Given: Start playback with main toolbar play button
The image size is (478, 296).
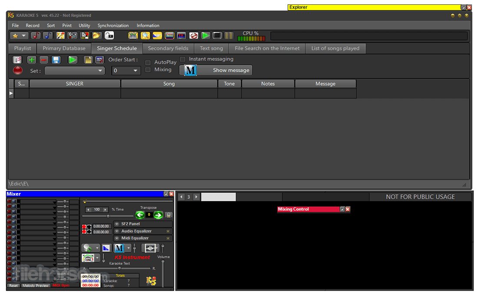Looking at the screenshot, I should point(206,36).
